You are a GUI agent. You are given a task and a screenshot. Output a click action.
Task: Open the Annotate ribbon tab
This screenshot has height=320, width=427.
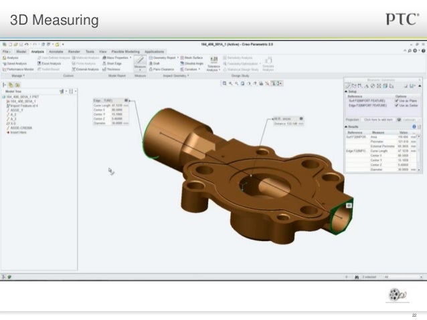pos(56,51)
